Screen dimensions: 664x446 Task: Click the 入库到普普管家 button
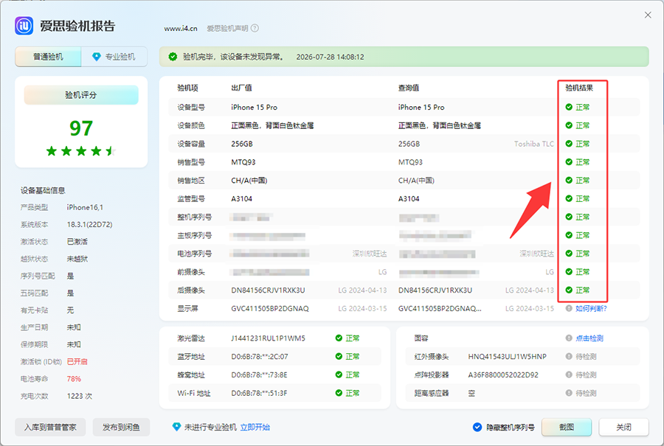(50, 428)
